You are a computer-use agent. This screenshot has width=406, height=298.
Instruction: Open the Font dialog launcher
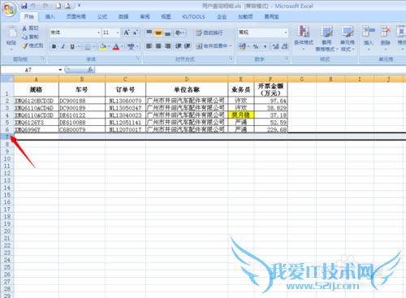[x=138, y=58]
